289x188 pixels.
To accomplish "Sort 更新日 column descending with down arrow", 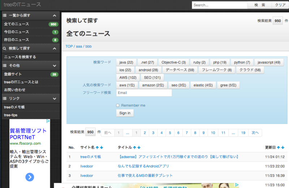I will click(283, 147).
